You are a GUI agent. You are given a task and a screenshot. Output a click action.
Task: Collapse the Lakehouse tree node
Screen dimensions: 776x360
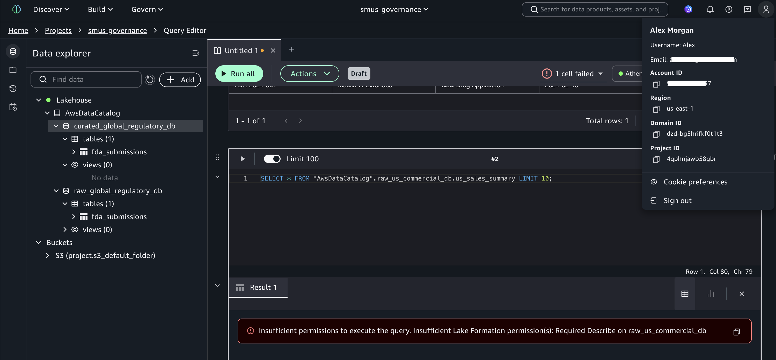click(x=39, y=100)
